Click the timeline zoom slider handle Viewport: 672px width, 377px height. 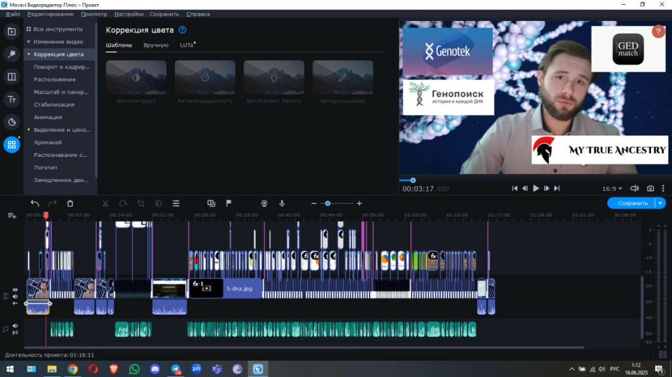click(328, 203)
